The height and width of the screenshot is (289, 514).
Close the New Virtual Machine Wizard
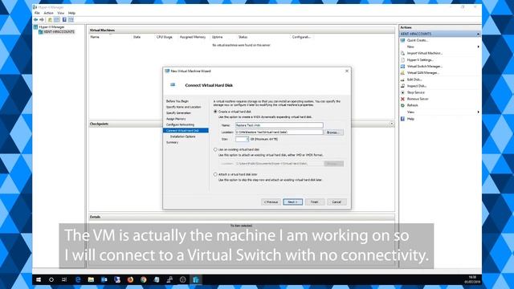tap(347, 71)
